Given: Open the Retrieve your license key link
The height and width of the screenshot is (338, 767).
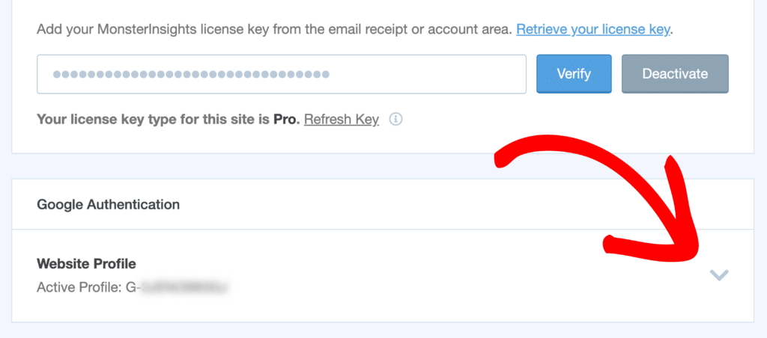Looking at the screenshot, I should [593, 31].
